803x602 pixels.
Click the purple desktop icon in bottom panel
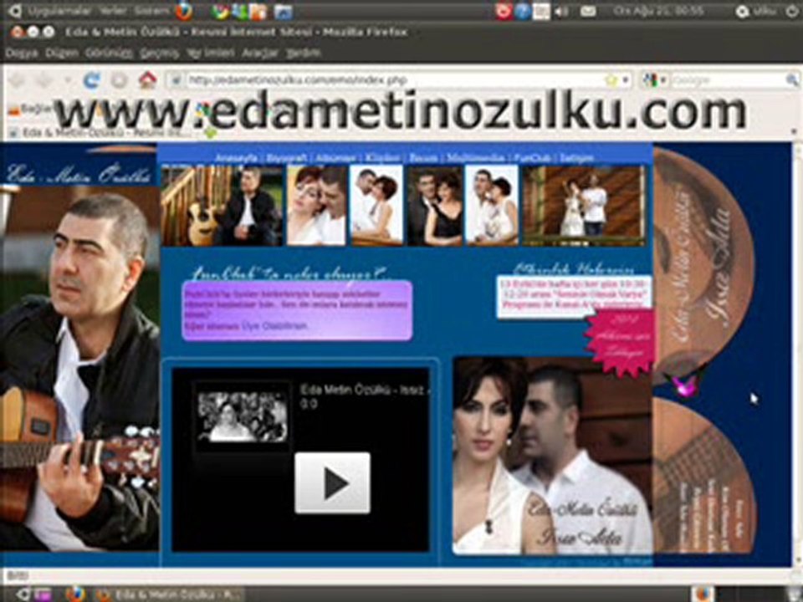tap(43, 594)
